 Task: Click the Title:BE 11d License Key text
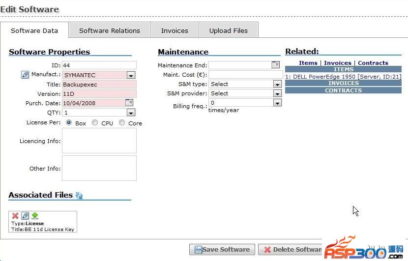(x=43, y=229)
